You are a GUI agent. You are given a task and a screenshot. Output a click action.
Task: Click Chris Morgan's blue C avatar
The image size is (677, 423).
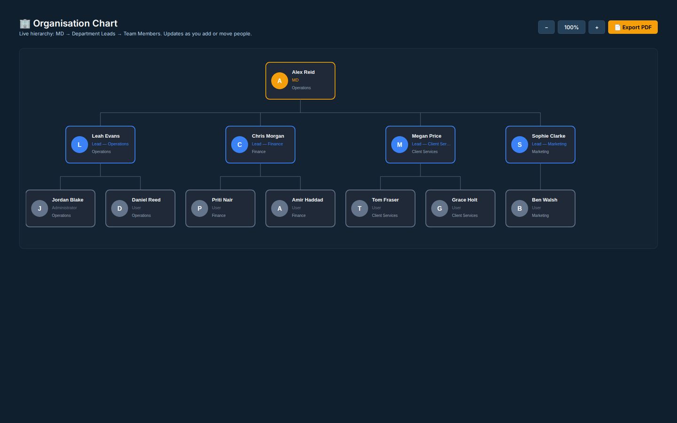(x=239, y=145)
